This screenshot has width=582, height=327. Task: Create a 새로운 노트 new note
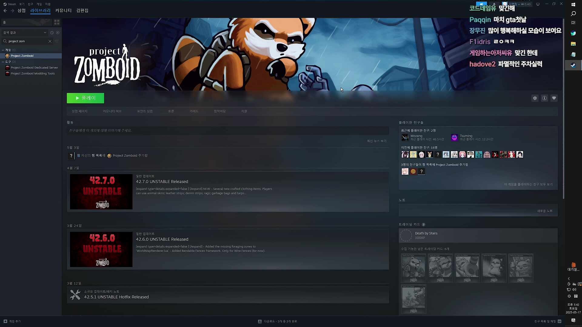(x=545, y=211)
